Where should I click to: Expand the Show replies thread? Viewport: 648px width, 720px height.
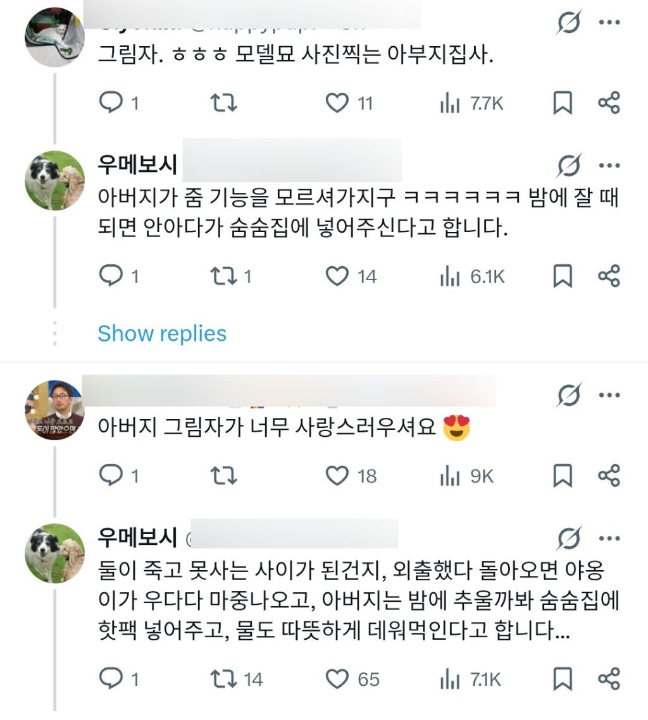[x=162, y=334]
